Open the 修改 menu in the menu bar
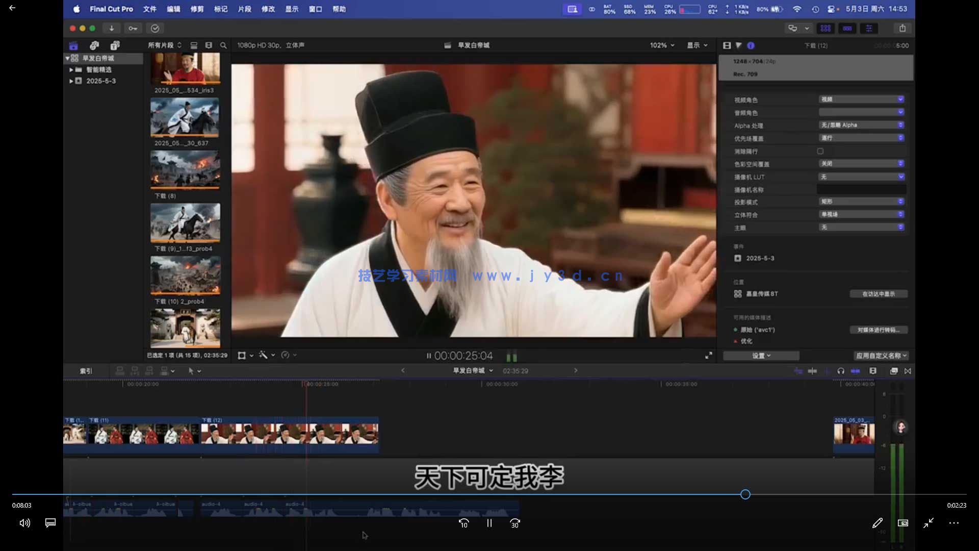Viewport: 979px width, 551px height. tap(268, 9)
